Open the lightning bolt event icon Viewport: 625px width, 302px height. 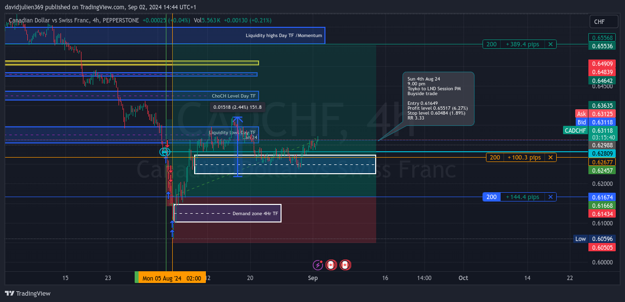[x=318, y=265]
